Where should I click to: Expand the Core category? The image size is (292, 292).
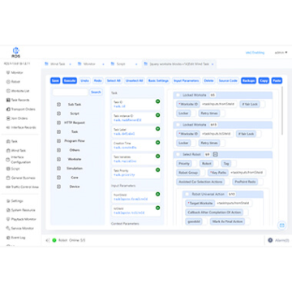tap(58, 178)
